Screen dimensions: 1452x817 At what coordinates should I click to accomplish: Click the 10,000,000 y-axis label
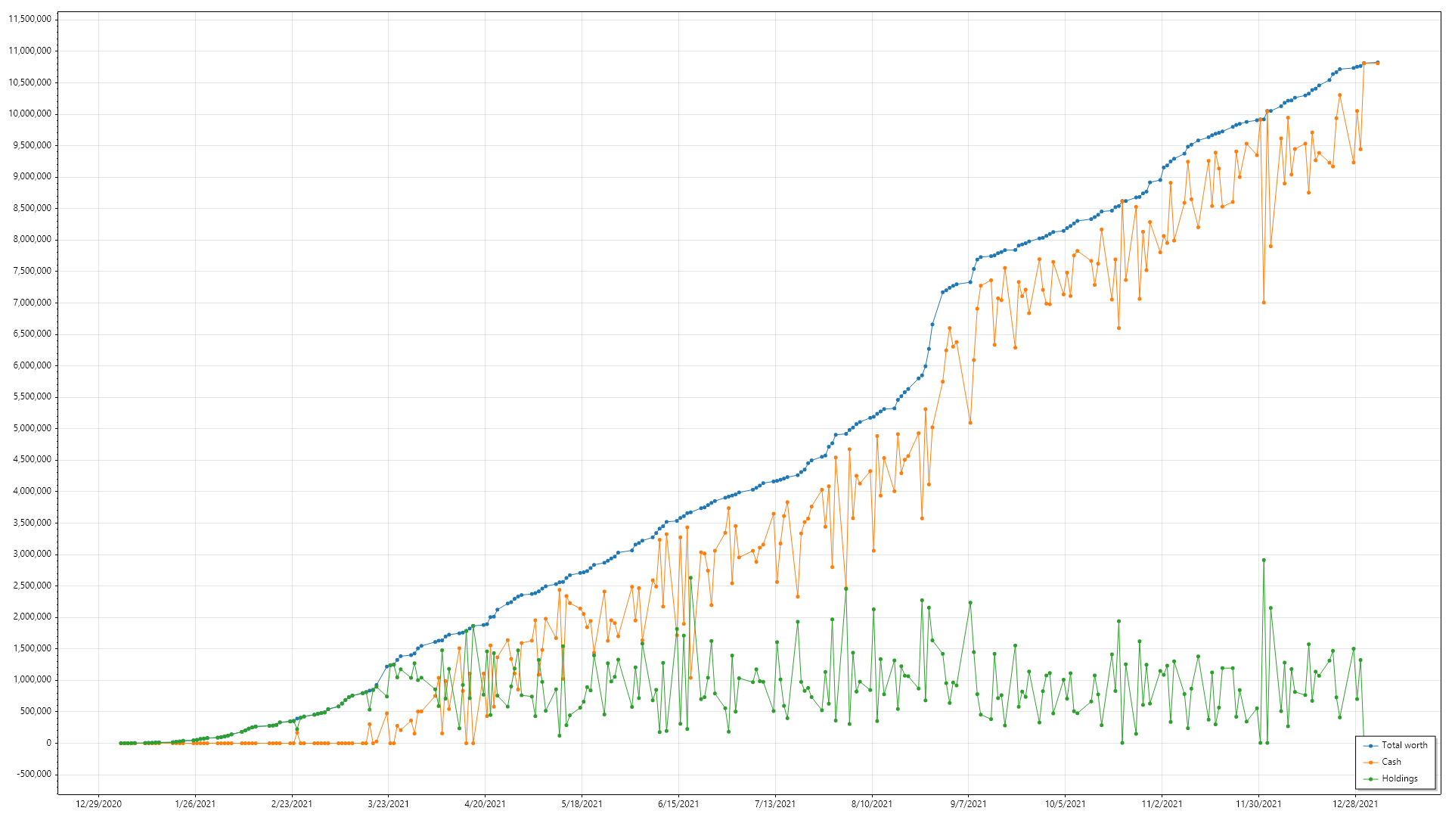30,113
